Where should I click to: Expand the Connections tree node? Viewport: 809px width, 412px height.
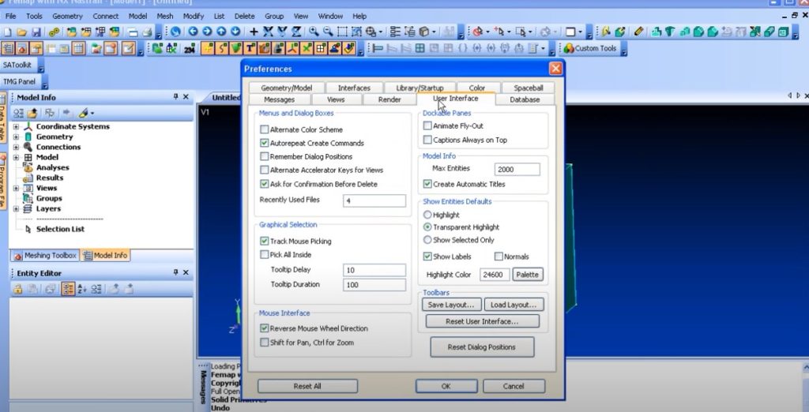tap(16, 147)
